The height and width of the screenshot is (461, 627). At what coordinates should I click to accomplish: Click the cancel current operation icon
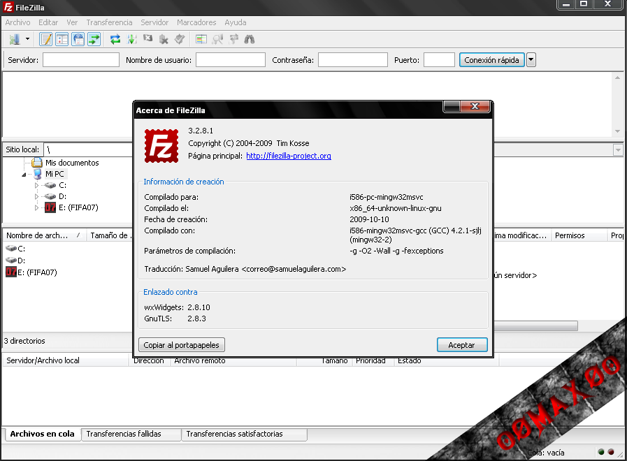[x=148, y=39]
